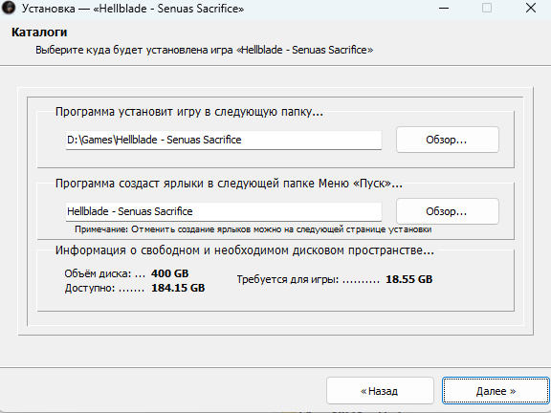Click the Каталоги page heading

pos(39,32)
